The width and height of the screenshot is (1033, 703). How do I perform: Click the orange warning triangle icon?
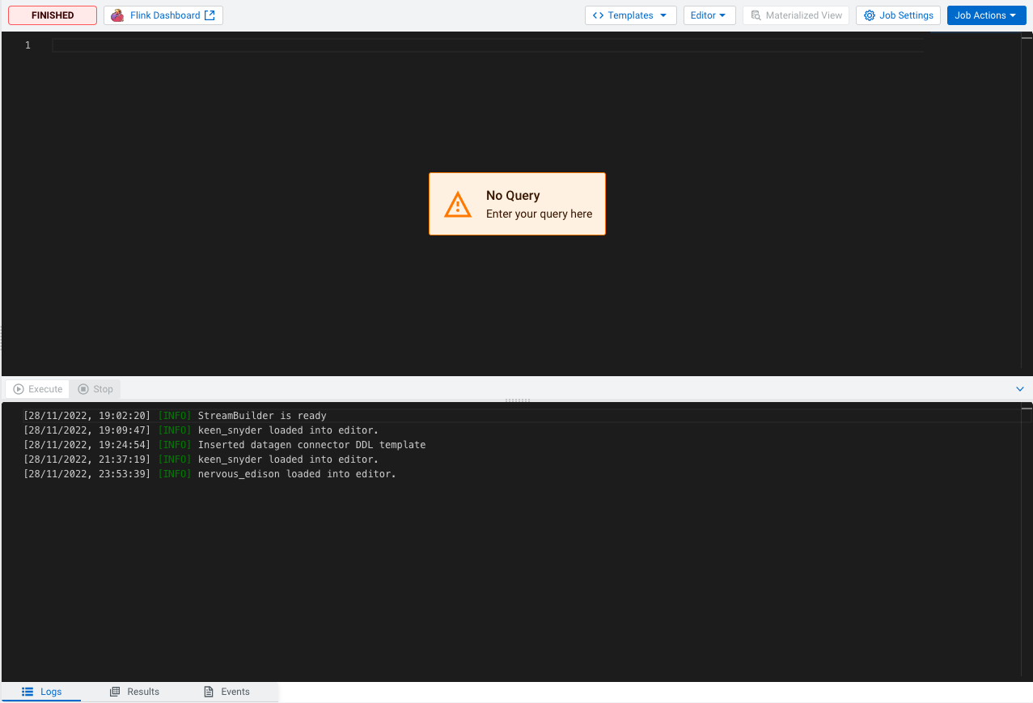[458, 204]
